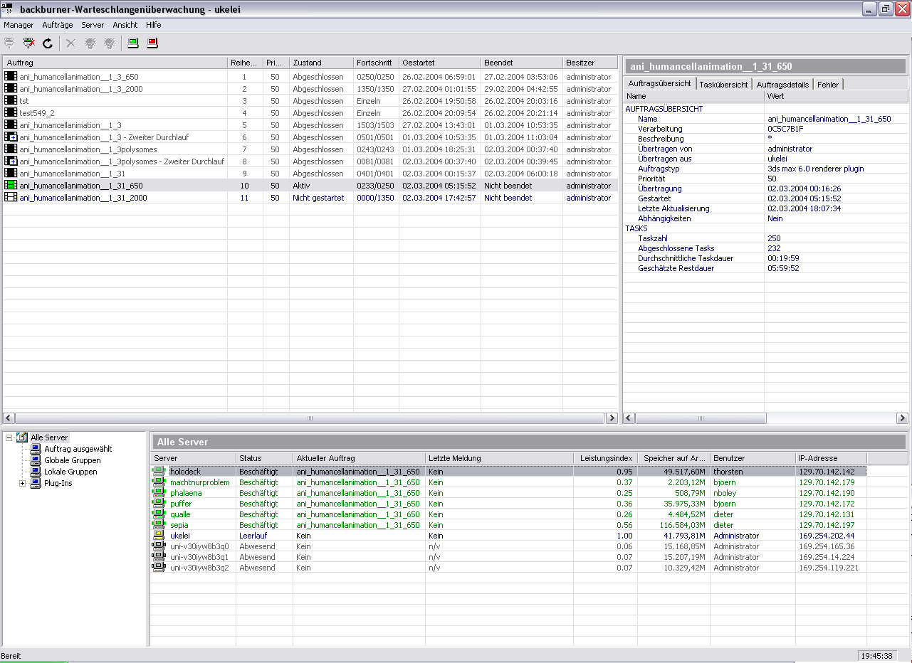
Task: Expand the Plug-Ins tree node
Action: 22,483
